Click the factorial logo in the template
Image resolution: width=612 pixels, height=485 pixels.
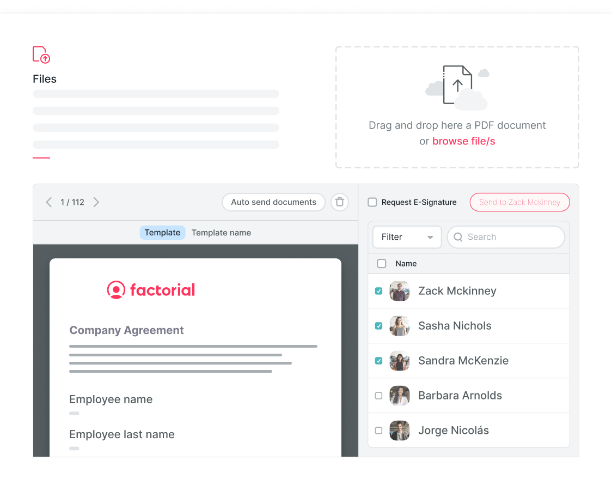(151, 290)
